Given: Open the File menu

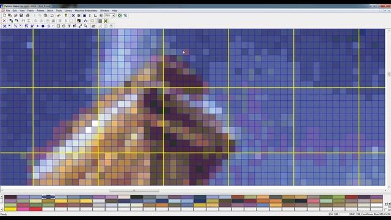Looking at the screenshot, I should (8, 11).
